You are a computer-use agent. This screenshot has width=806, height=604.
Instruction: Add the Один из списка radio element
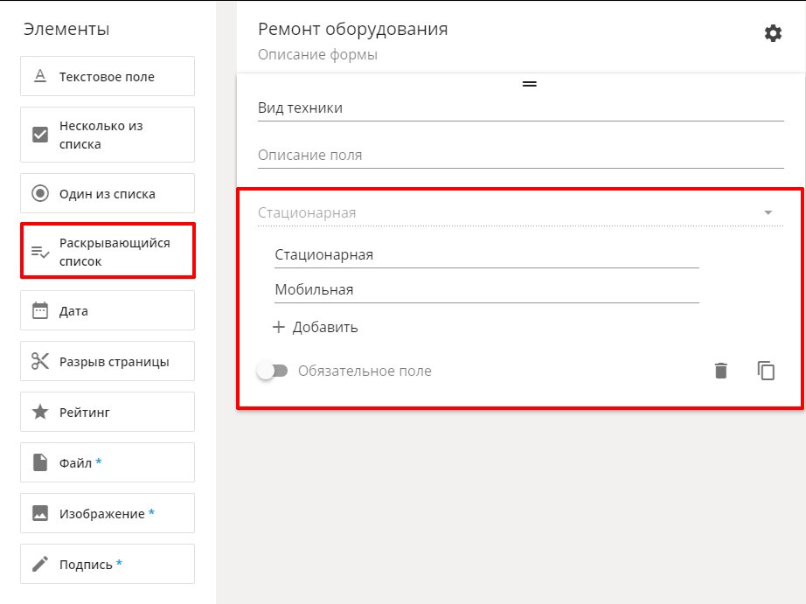[108, 193]
